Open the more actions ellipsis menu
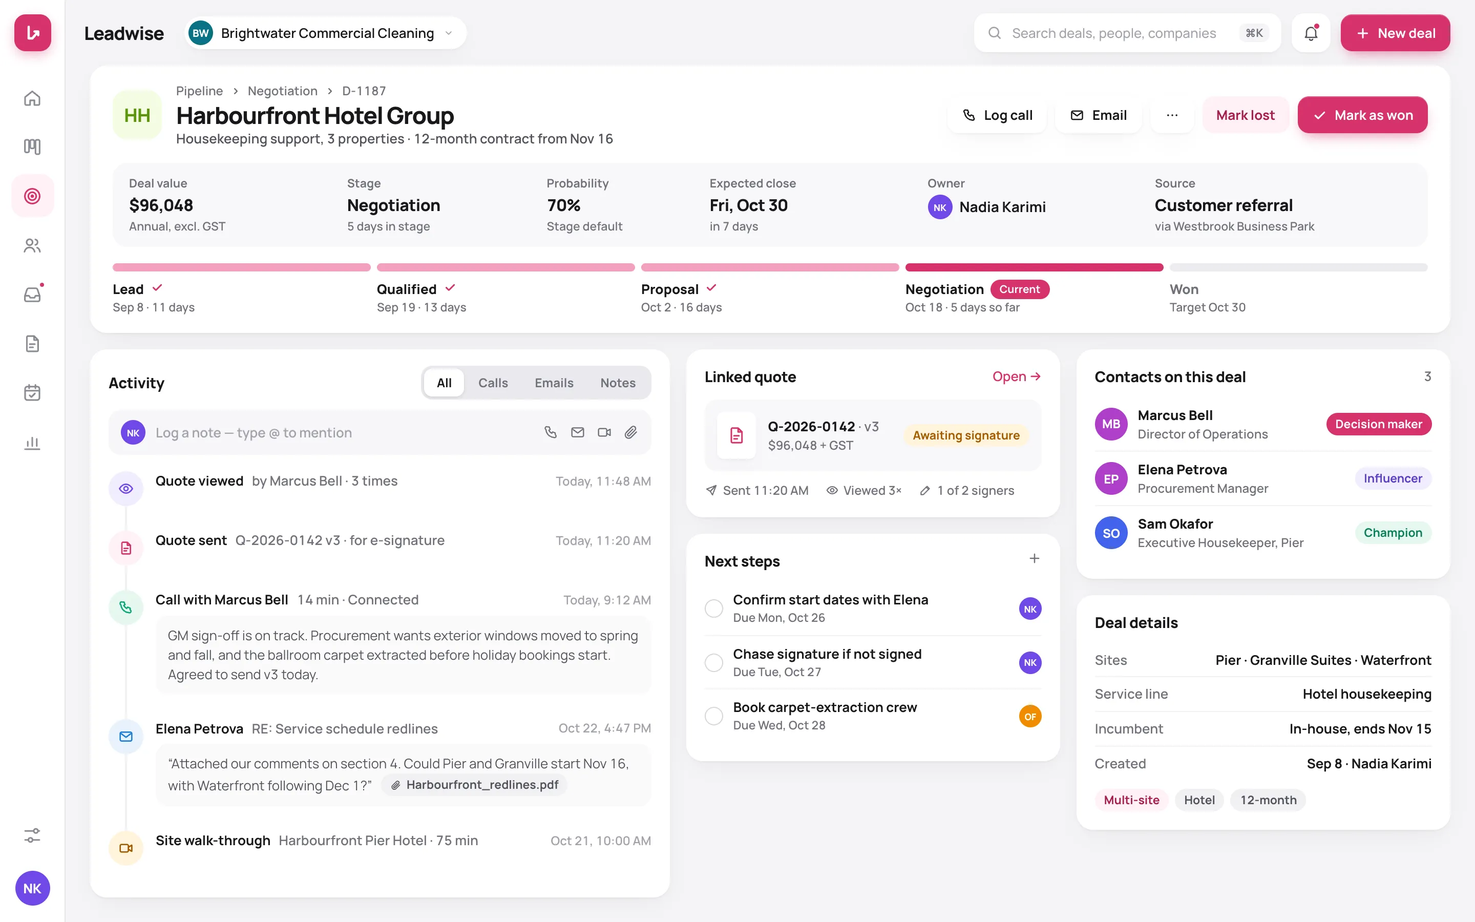 coord(1172,115)
